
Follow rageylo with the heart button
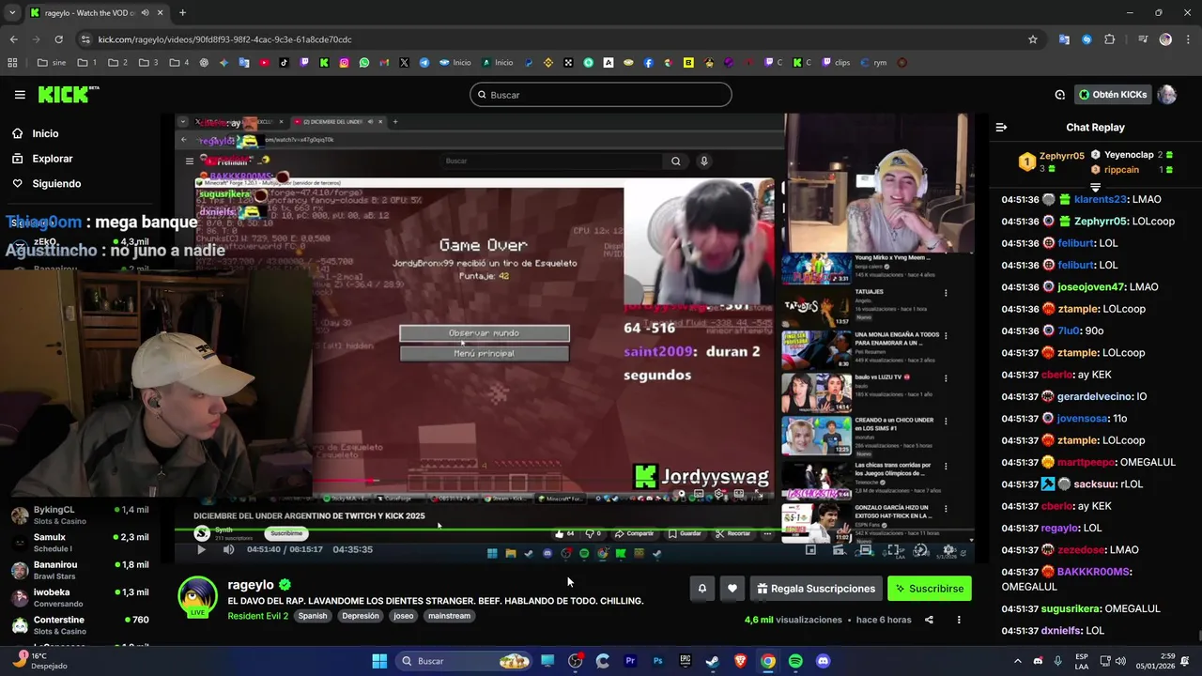732,589
